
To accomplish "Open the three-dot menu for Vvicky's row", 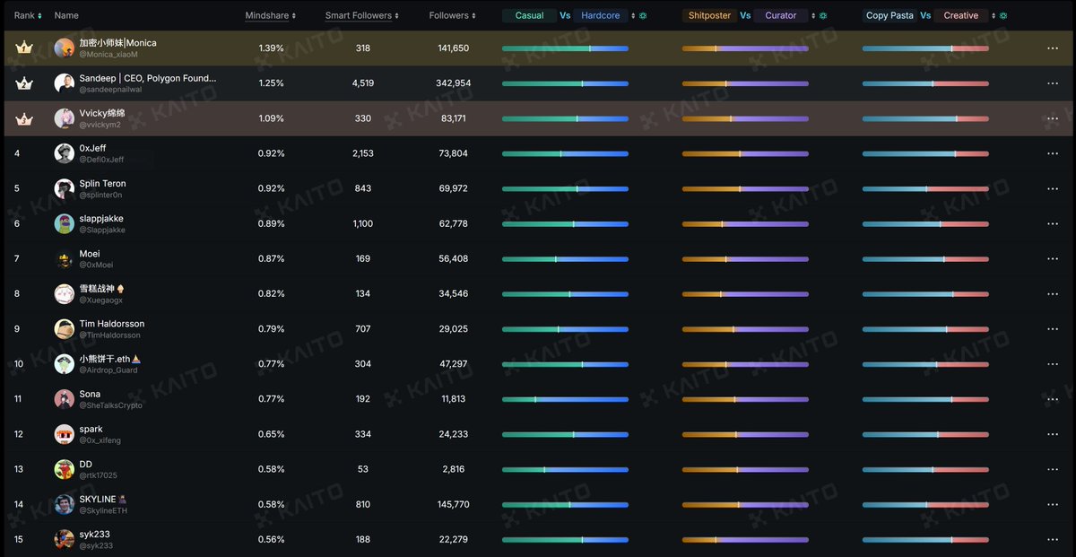I will pyautogui.click(x=1053, y=118).
